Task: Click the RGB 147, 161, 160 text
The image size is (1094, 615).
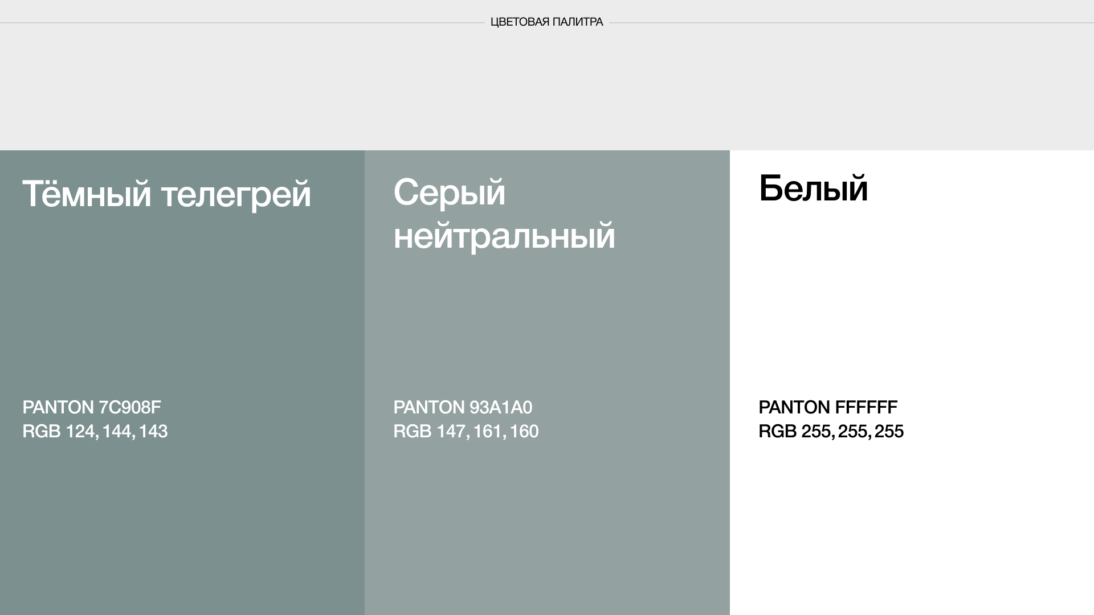Action: 466,431
